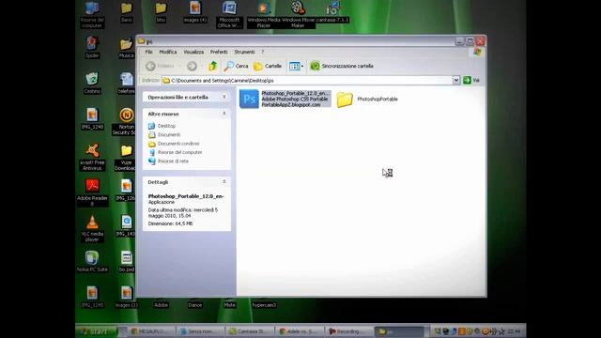
Task: Select Nokia PC Suite desktop icon
Action: pos(92,261)
